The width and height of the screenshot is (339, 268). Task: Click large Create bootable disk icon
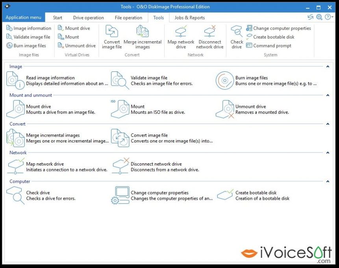[x=225, y=194]
